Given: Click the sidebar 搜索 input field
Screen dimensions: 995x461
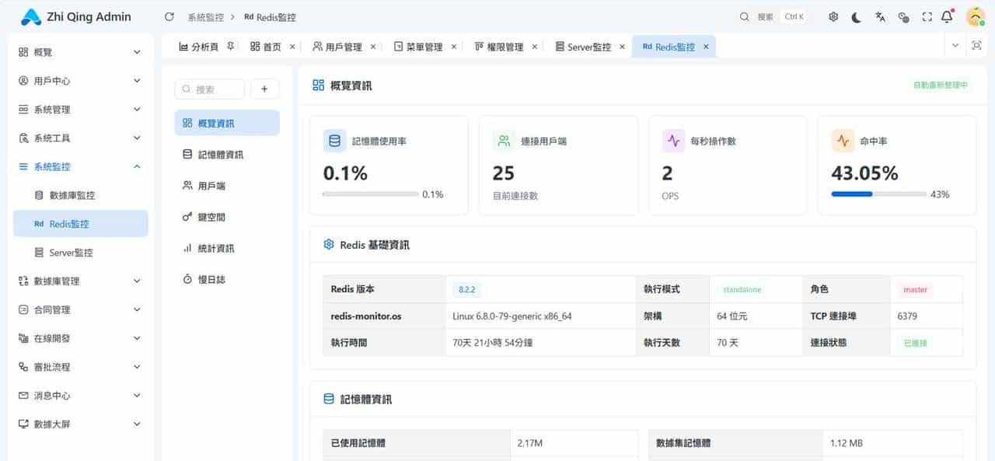Looking at the screenshot, I should click(x=210, y=88).
